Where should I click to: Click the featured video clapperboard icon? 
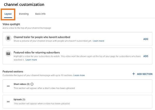[x=8, y=53]
